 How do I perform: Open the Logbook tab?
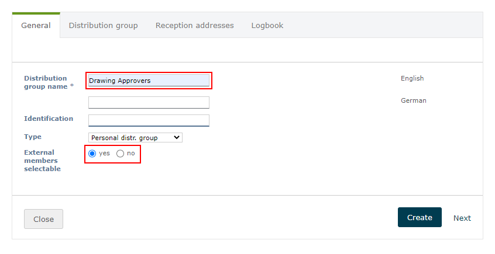[x=267, y=26]
